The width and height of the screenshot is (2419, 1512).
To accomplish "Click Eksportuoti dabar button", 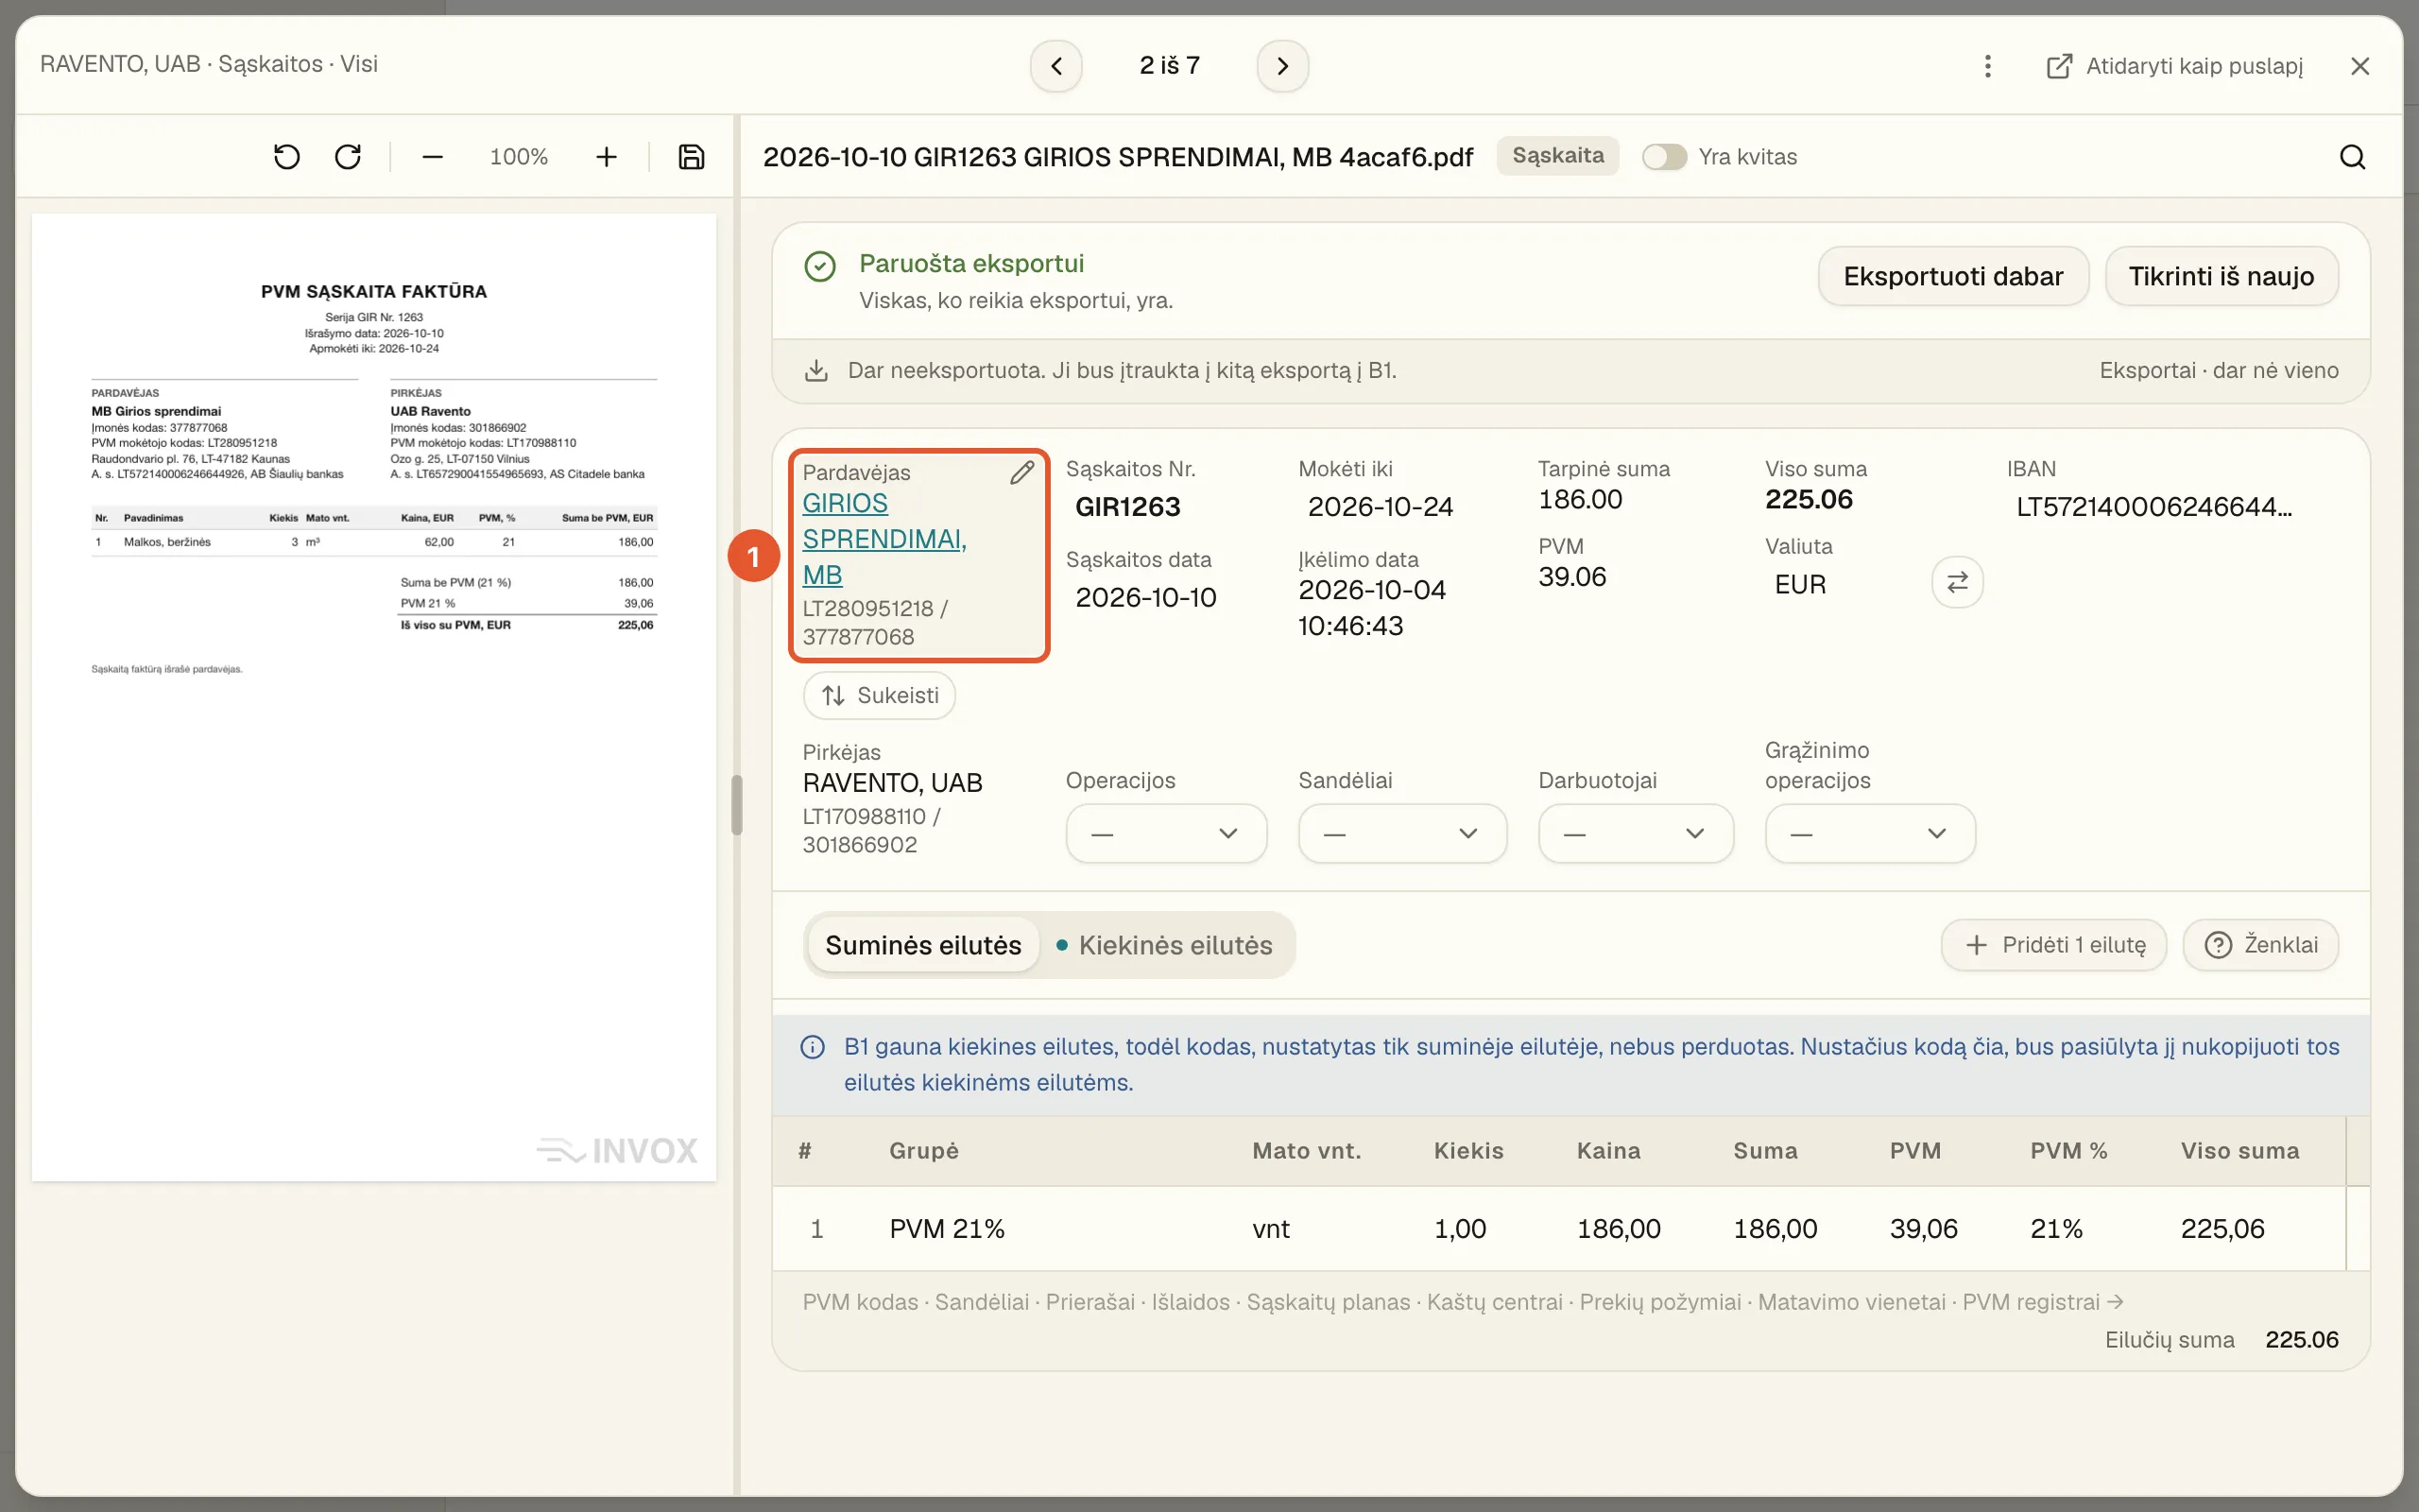I will click(x=1953, y=276).
